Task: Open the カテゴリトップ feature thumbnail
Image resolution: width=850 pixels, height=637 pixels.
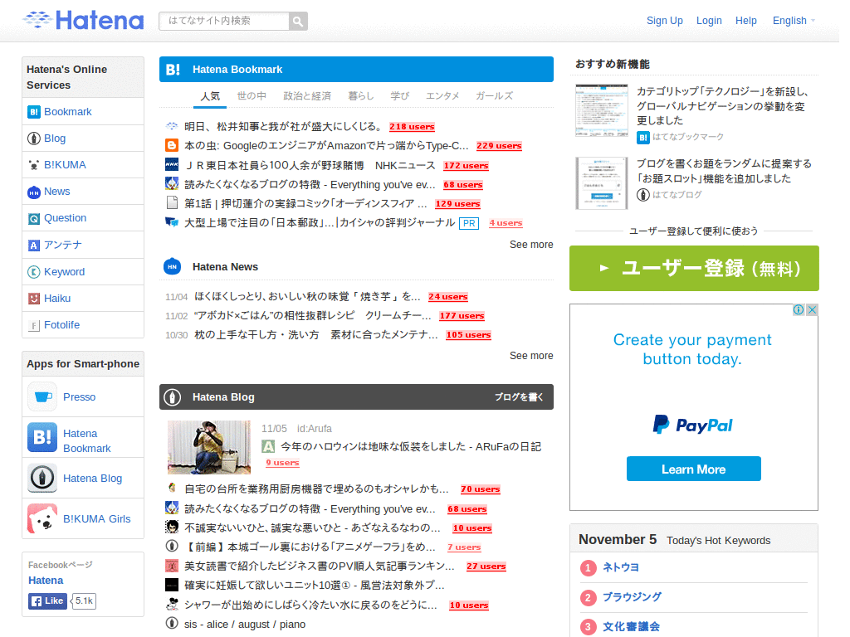Action: tap(602, 110)
